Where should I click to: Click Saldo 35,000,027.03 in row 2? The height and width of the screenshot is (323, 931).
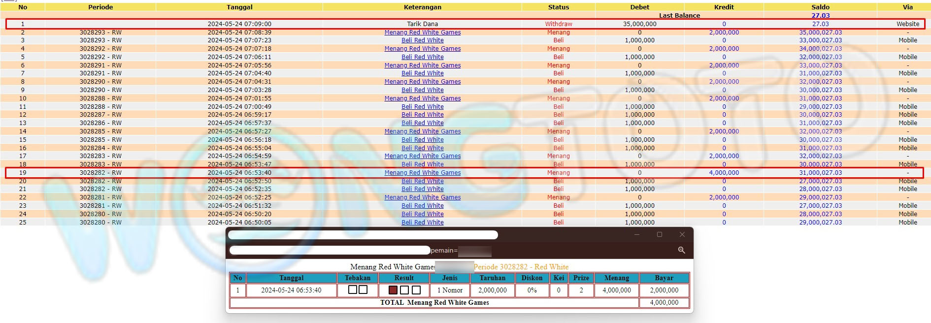coord(820,32)
